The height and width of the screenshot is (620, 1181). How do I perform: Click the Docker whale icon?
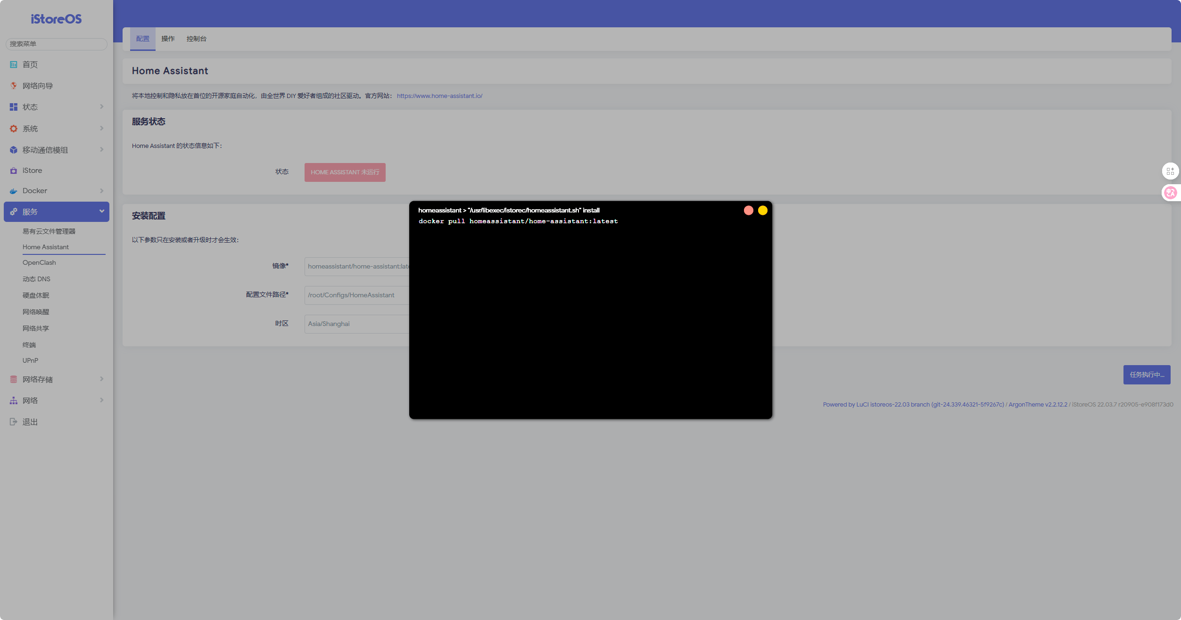pyautogui.click(x=14, y=191)
